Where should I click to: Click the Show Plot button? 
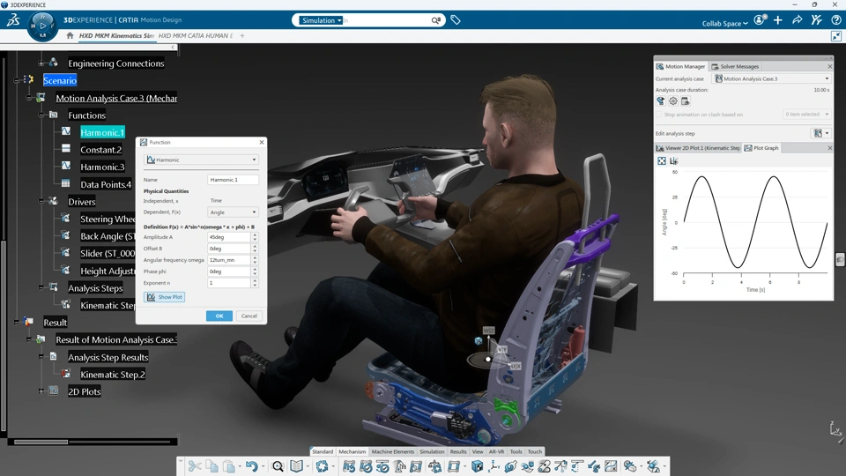[x=165, y=297]
